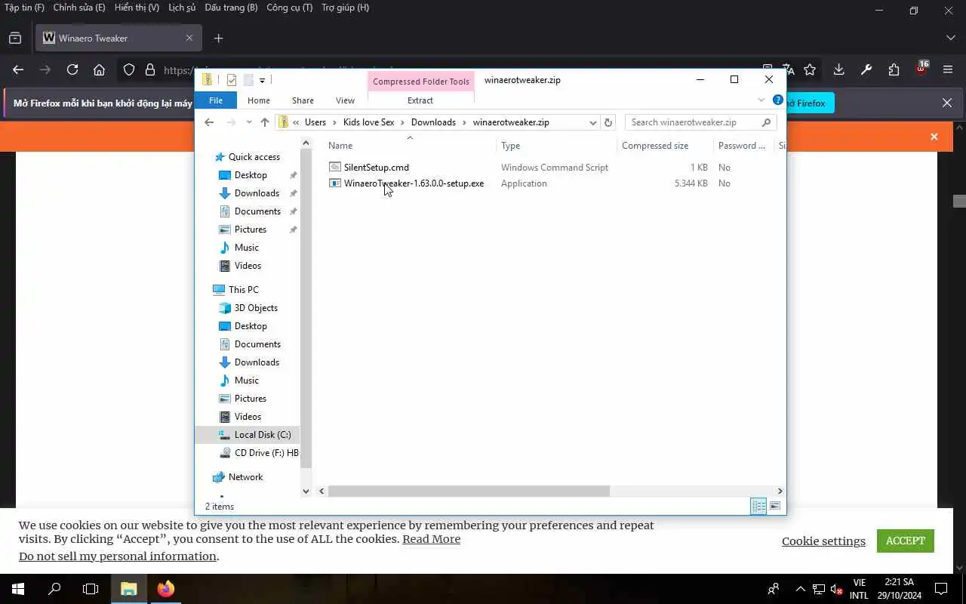Click the navigation pane scrollbar down arrow
966x604 pixels.
(306, 491)
